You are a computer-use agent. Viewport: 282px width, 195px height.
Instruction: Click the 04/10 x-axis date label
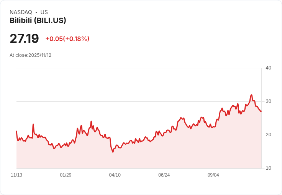(x=115, y=175)
